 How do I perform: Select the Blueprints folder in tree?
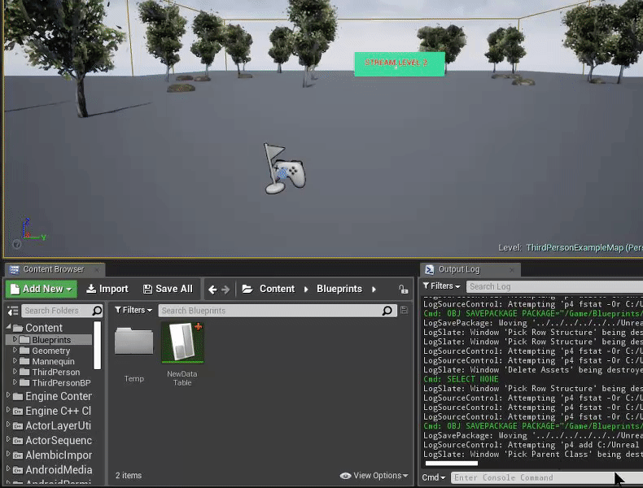tap(50, 340)
